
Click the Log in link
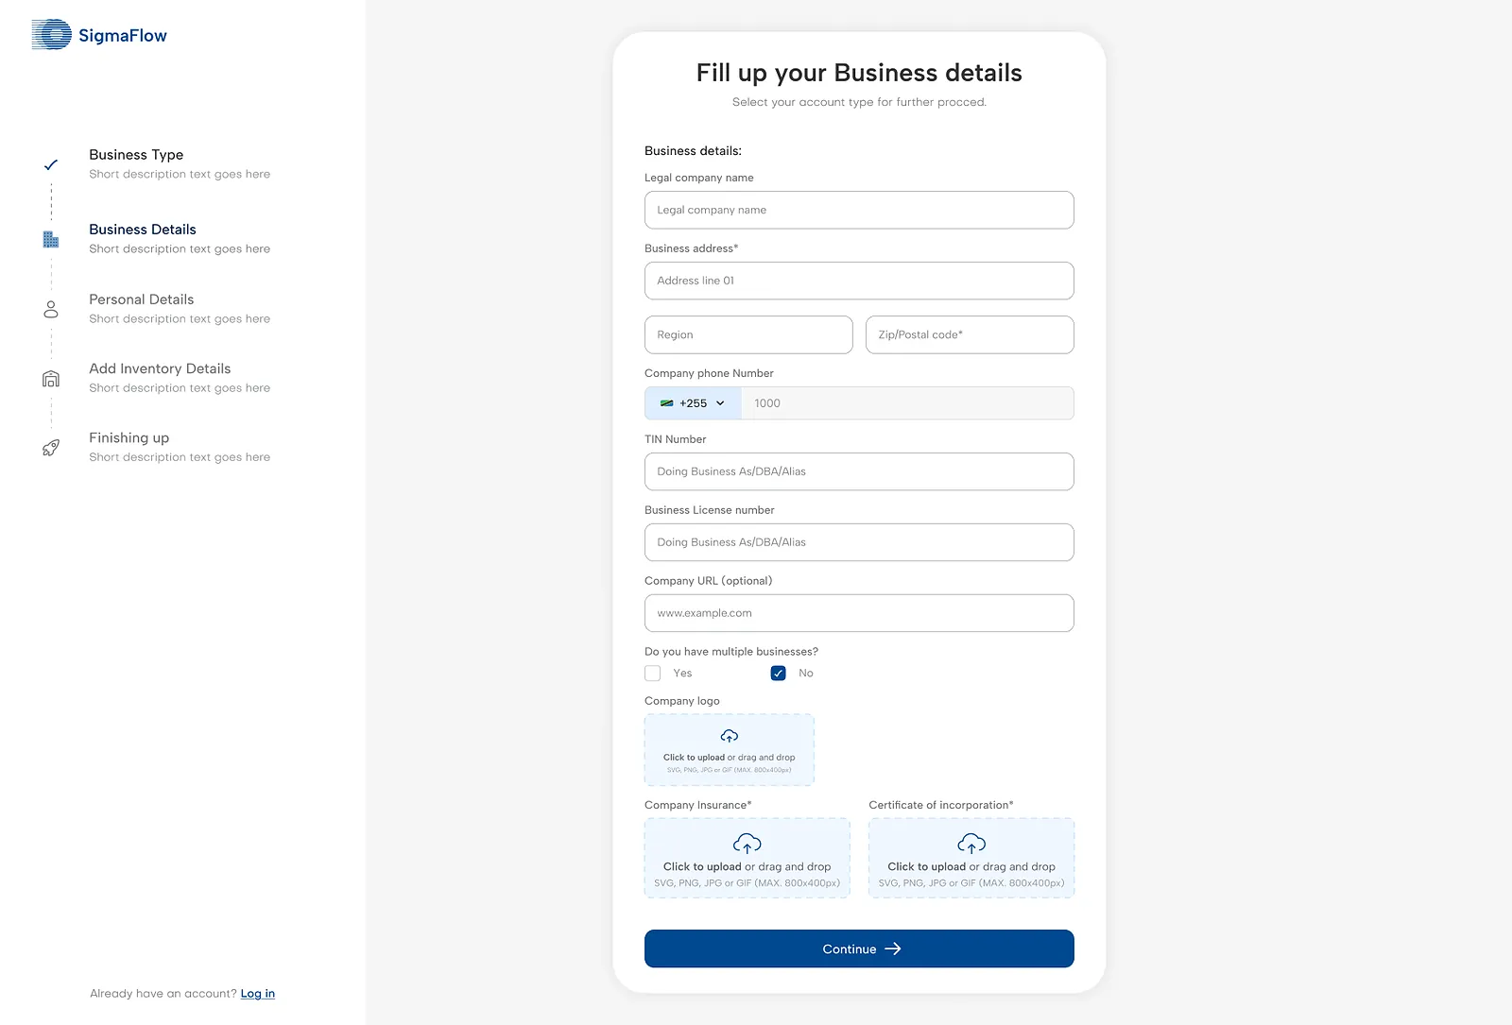point(258,994)
